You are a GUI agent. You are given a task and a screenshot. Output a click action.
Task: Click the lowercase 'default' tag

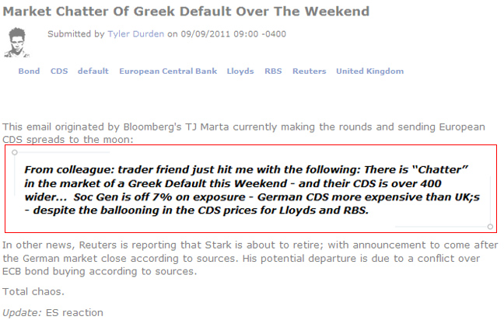click(93, 71)
